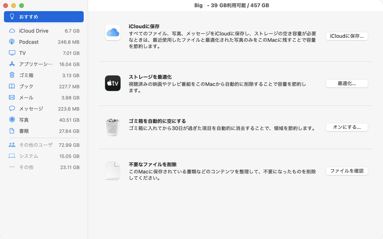Click the large iCloud app icon
Screen dimensions: 383x239
(x=113, y=33)
